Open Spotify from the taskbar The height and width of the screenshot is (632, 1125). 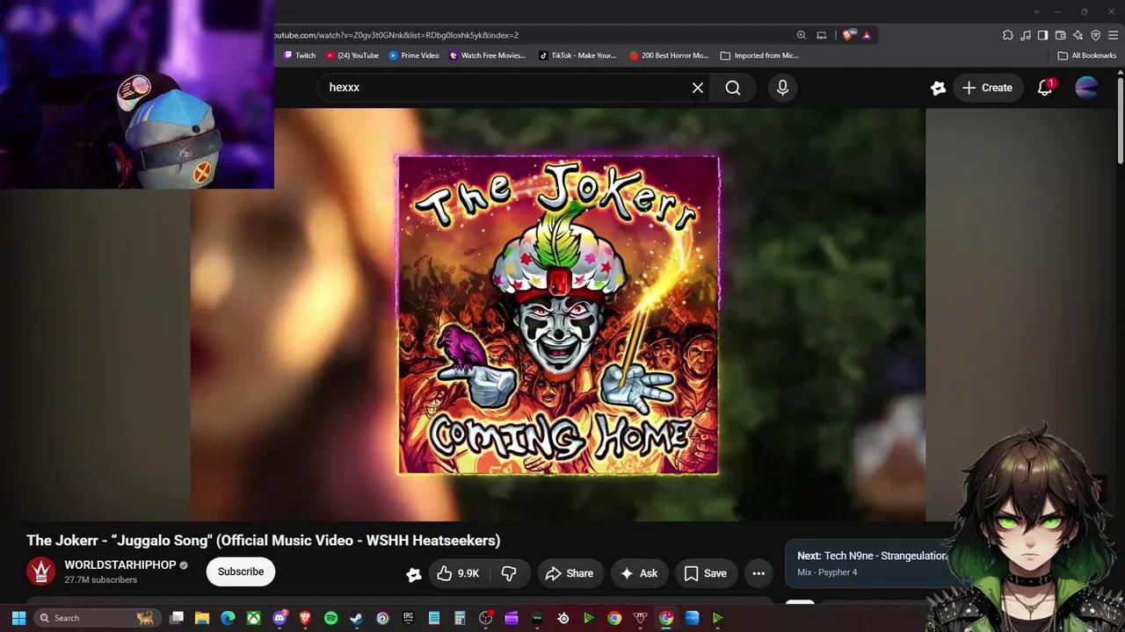[330, 618]
